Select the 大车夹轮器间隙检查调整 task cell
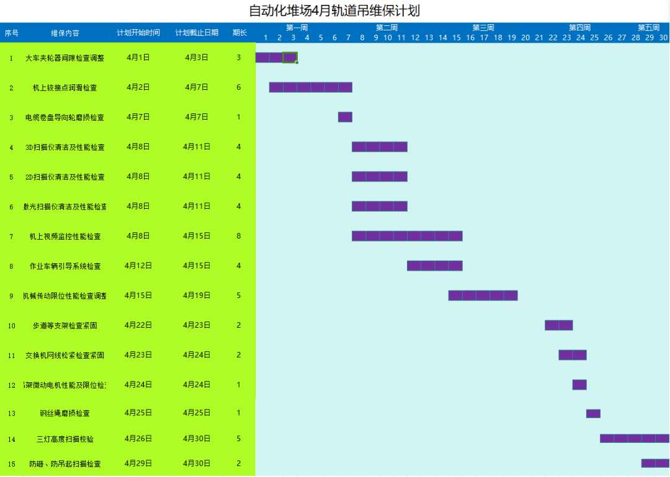This screenshot has width=670, height=477. point(65,58)
